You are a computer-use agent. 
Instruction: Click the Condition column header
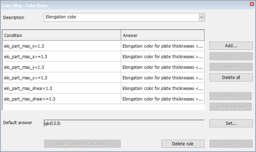pyautogui.click(x=62, y=35)
